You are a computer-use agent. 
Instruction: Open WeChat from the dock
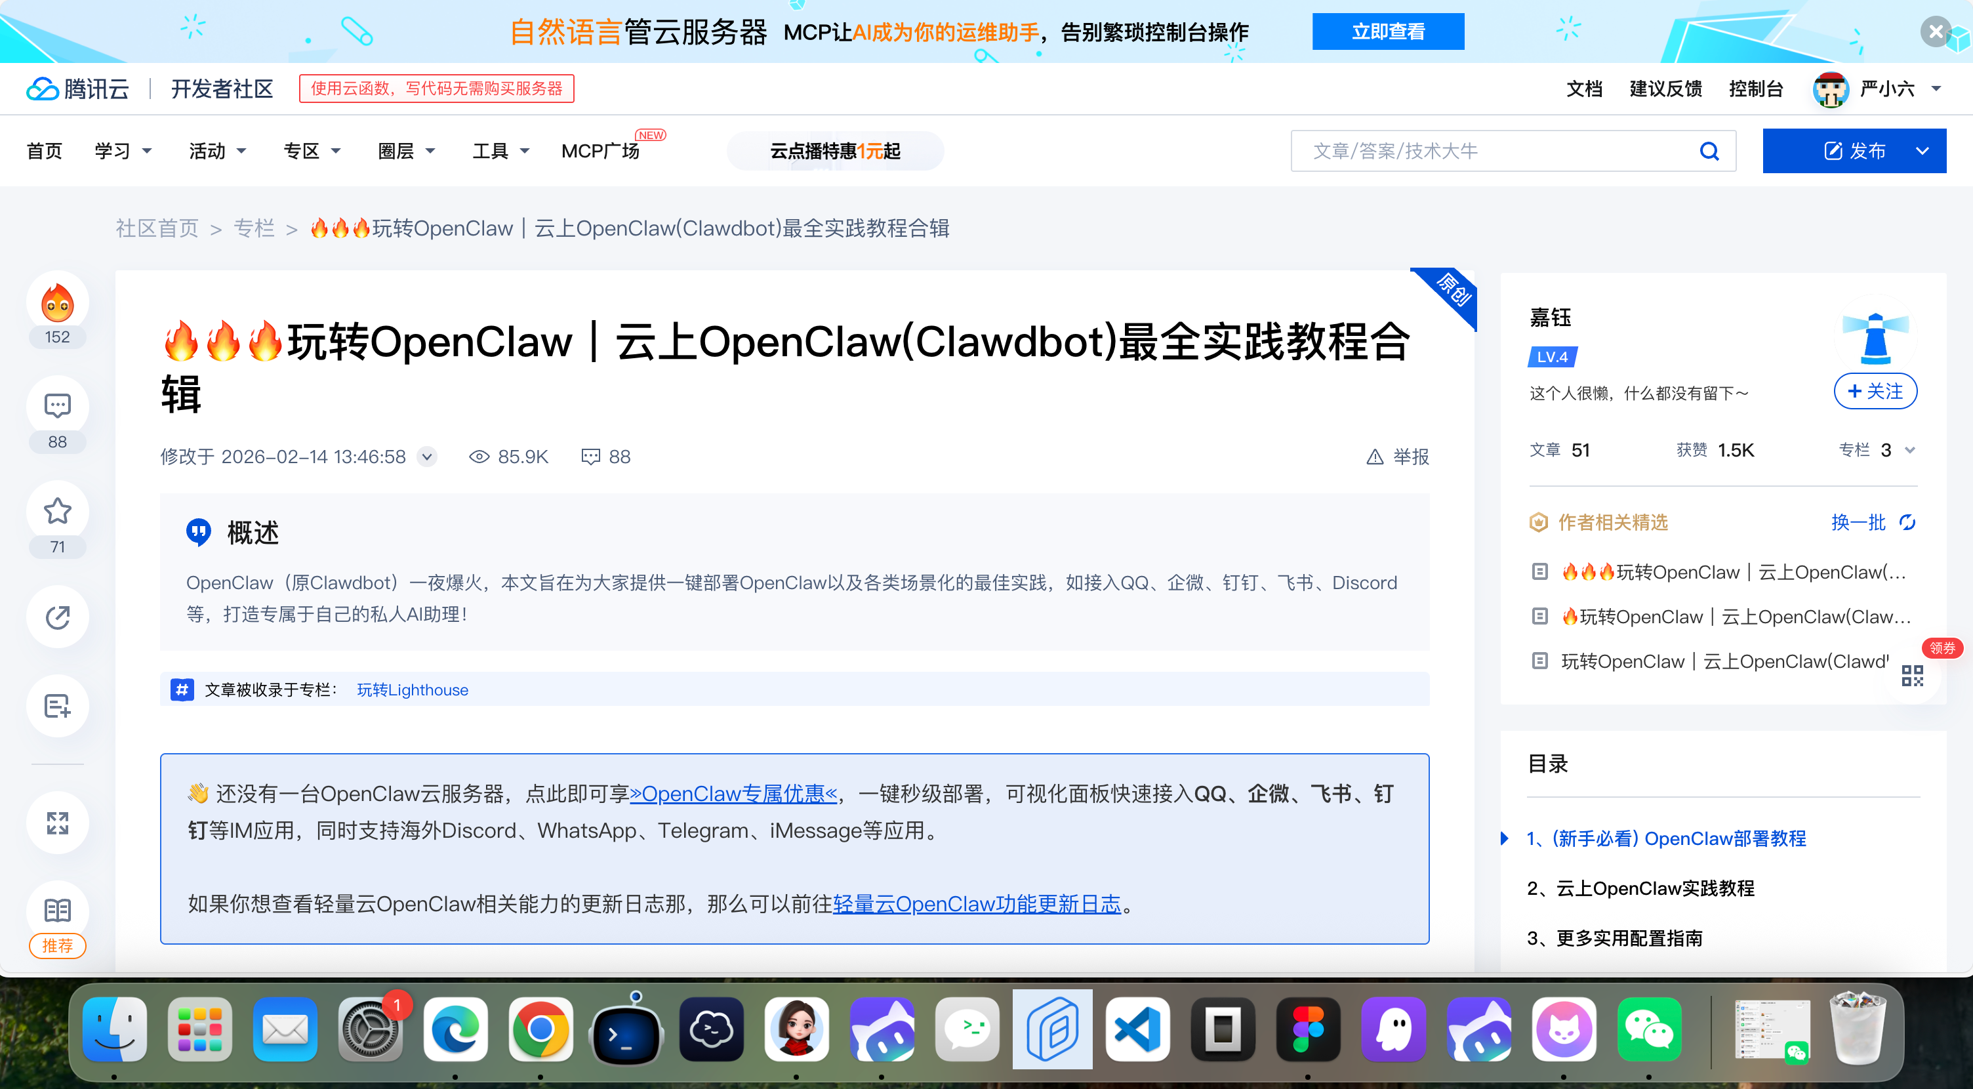(x=1648, y=1029)
